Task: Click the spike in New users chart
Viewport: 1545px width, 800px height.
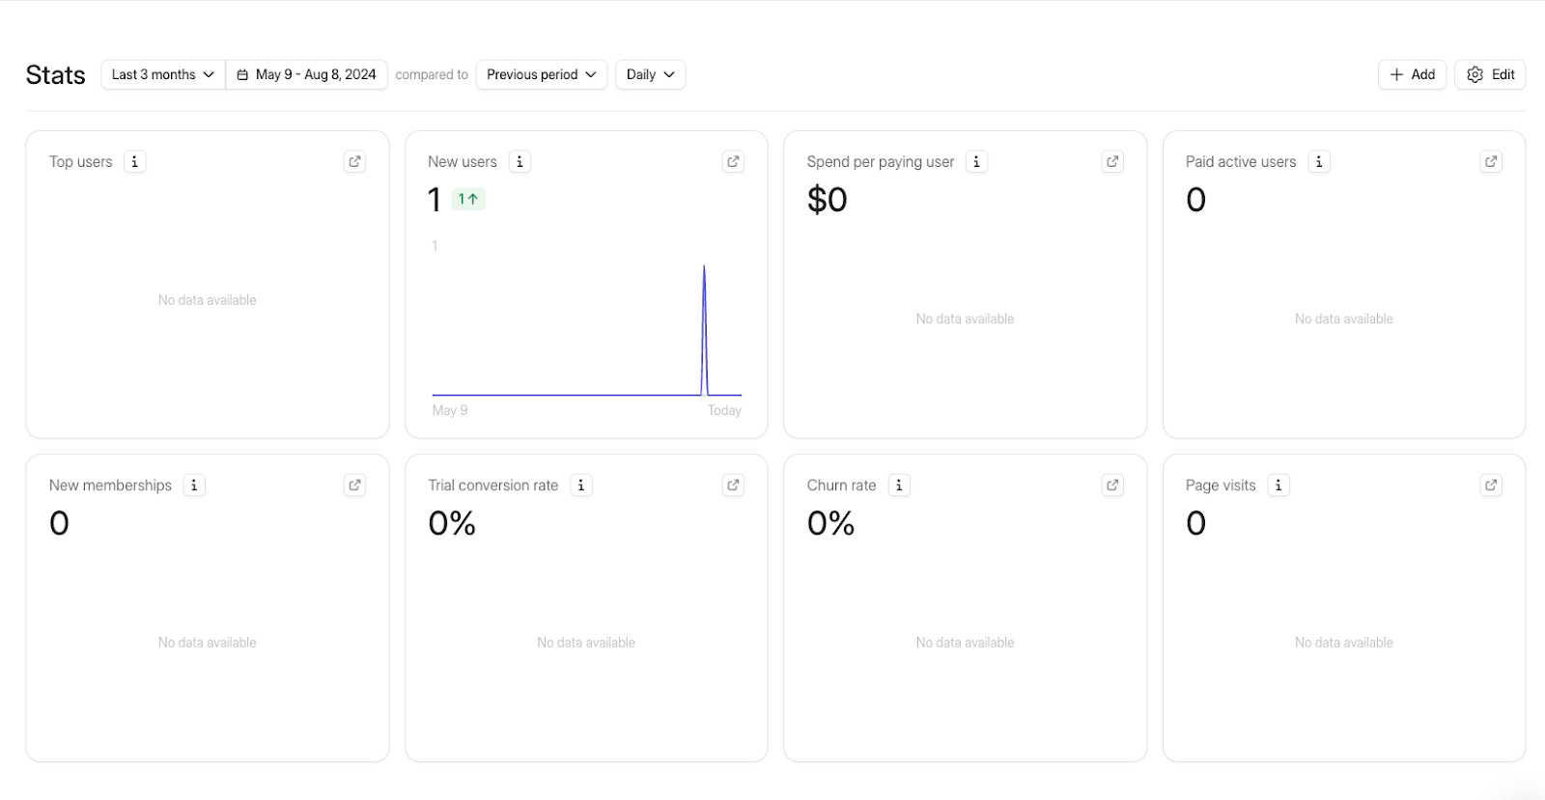Action: pos(704,328)
